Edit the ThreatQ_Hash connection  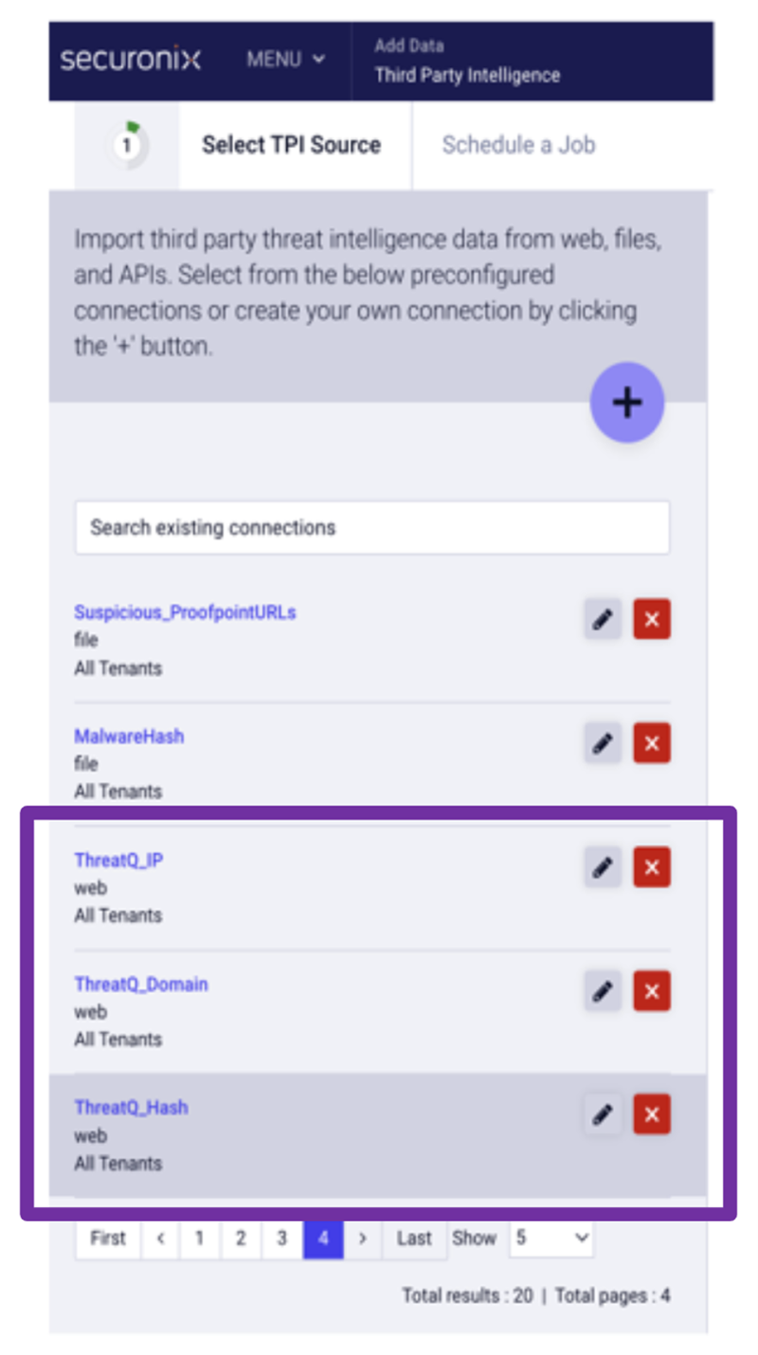(603, 1114)
